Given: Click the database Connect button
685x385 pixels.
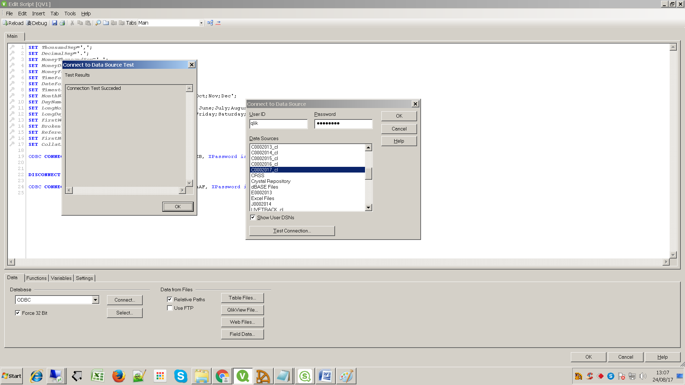Looking at the screenshot, I should coord(125,300).
